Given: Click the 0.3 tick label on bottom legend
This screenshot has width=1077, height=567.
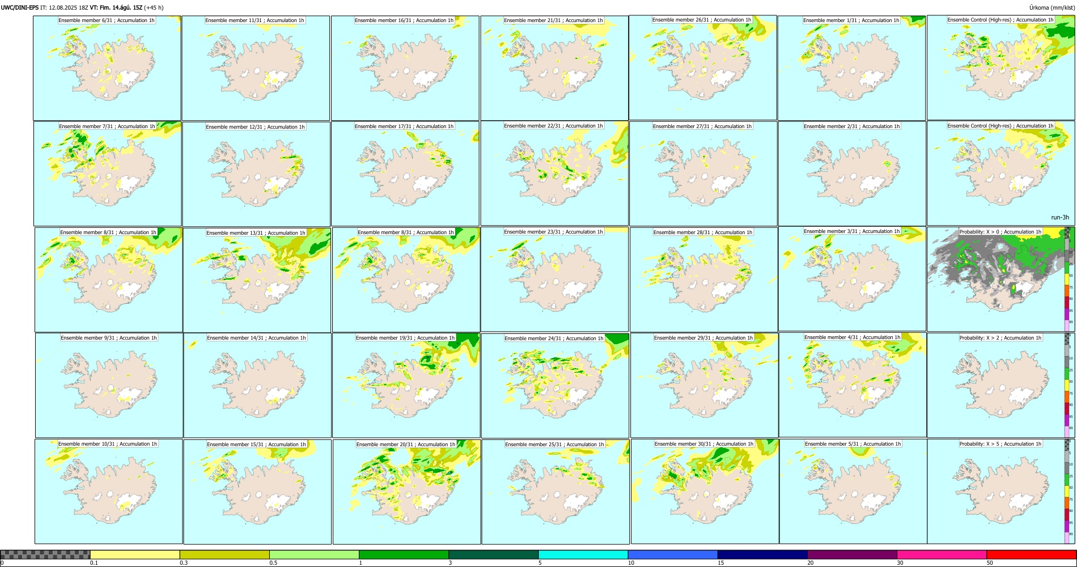Looking at the screenshot, I should pos(184,563).
